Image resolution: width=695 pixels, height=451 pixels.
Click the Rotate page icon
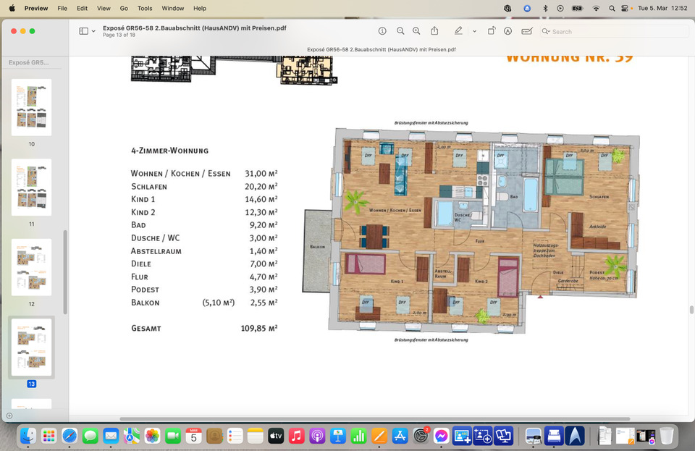[x=492, y=31]
